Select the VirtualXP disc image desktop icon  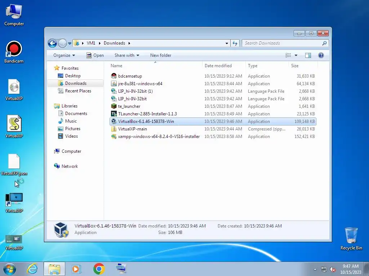[x=14, y=89]
